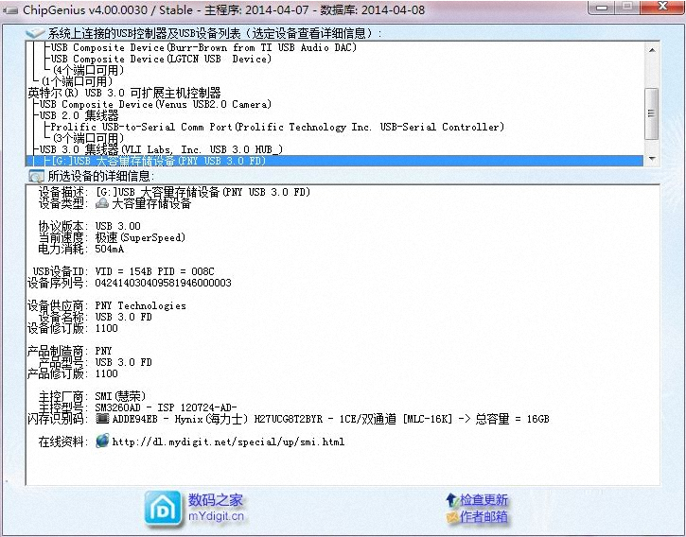Click the check update arrow icon
Screen dimensions: 686x537
[x=451, y=499]
